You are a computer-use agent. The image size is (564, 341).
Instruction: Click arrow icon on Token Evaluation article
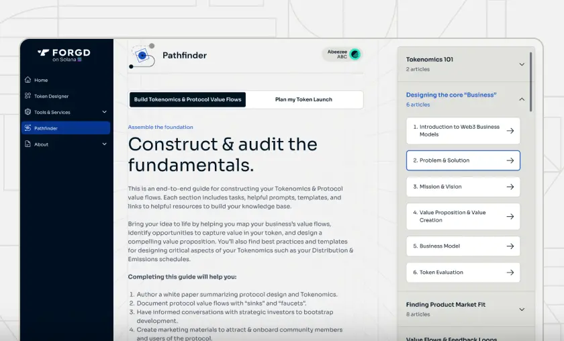click(510, 273)
